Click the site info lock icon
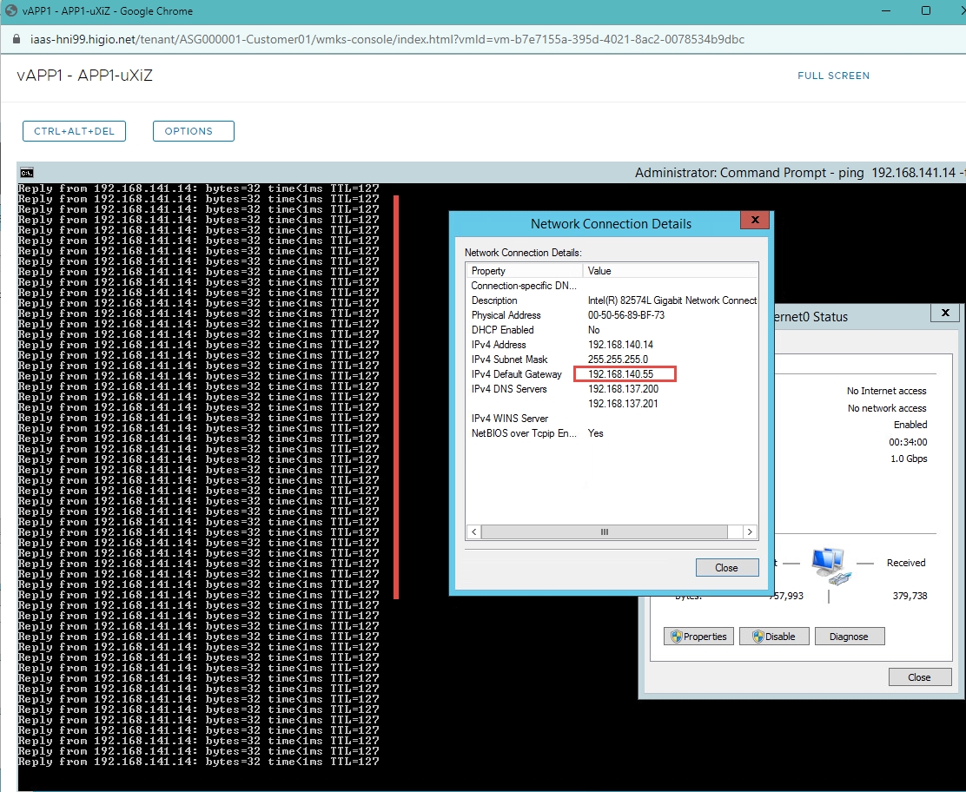The image size is (966, 792). pos(16,40)
